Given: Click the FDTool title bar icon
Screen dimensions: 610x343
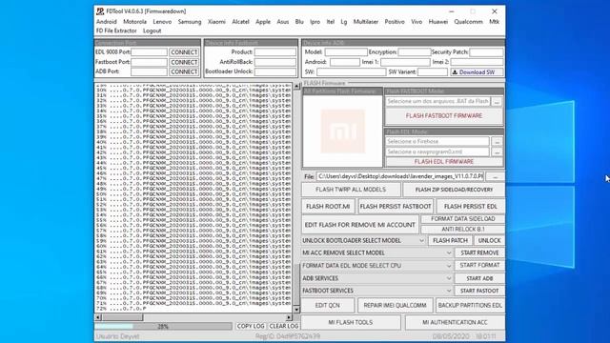Looking at the screenshot, I should click(x=100, y=11).
